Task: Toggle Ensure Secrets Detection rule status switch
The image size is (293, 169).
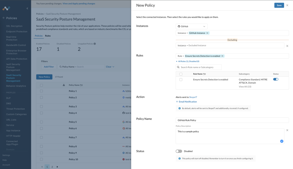Action: [276, 79]
